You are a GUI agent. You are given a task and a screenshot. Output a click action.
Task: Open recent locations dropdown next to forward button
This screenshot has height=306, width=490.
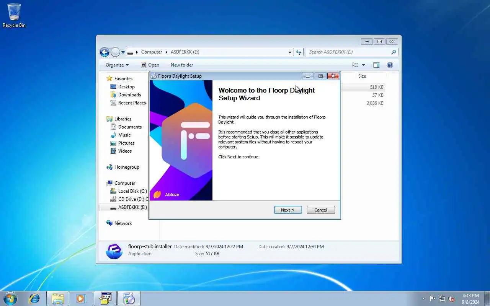123,52
